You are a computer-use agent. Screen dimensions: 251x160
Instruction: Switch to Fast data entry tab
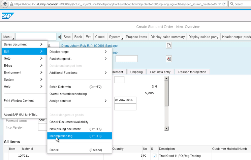click(x=160, y=72)
